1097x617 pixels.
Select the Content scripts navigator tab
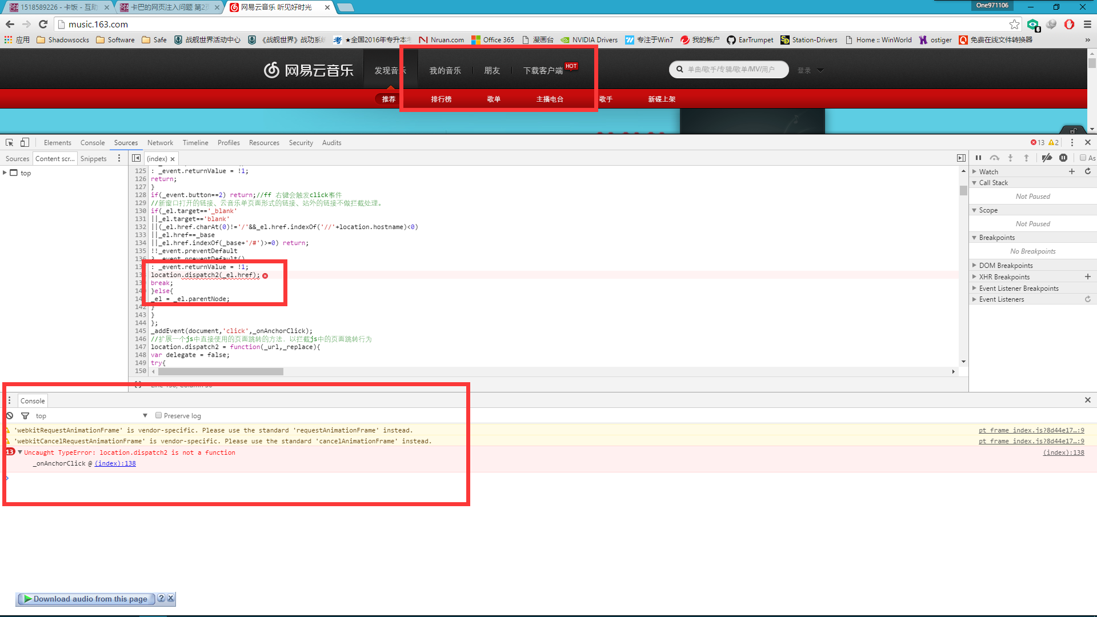[x=55, y=159]
